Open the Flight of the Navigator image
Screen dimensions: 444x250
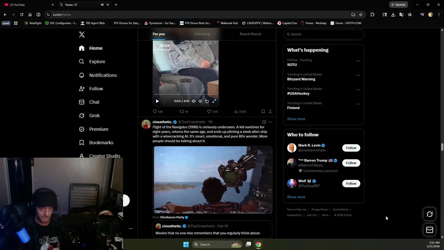click(x=213, y=180)
